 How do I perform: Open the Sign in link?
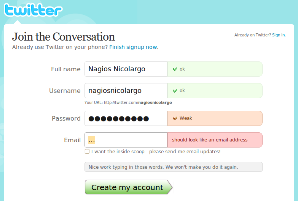279,35
